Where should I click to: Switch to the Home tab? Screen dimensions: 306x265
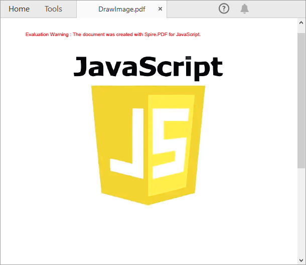(19, 9)
